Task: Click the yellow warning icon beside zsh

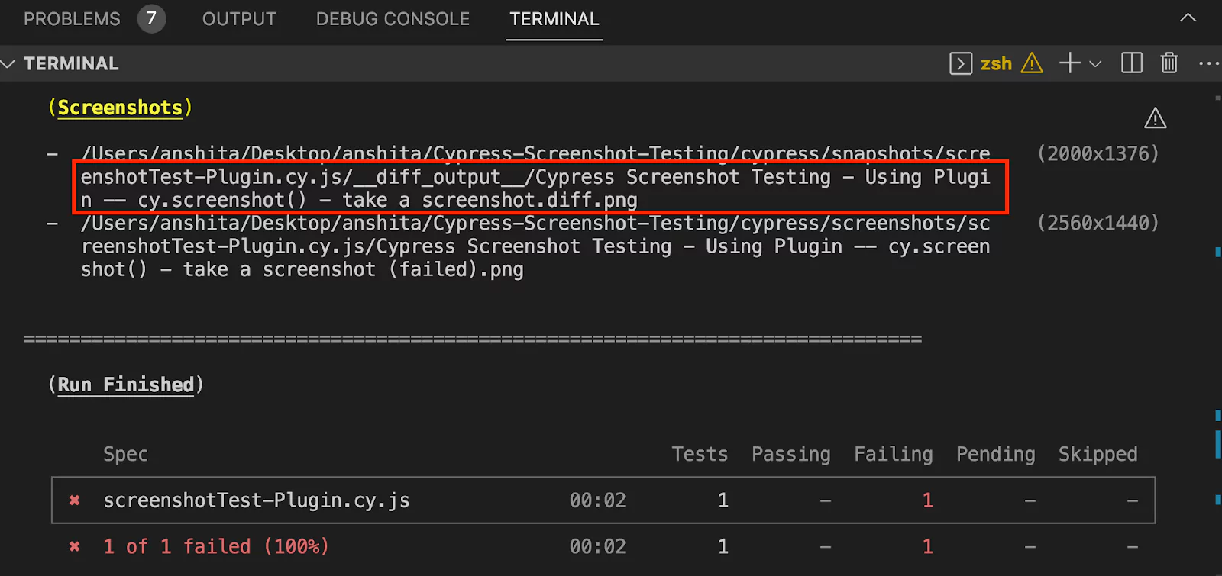Action: [1032, 63]
